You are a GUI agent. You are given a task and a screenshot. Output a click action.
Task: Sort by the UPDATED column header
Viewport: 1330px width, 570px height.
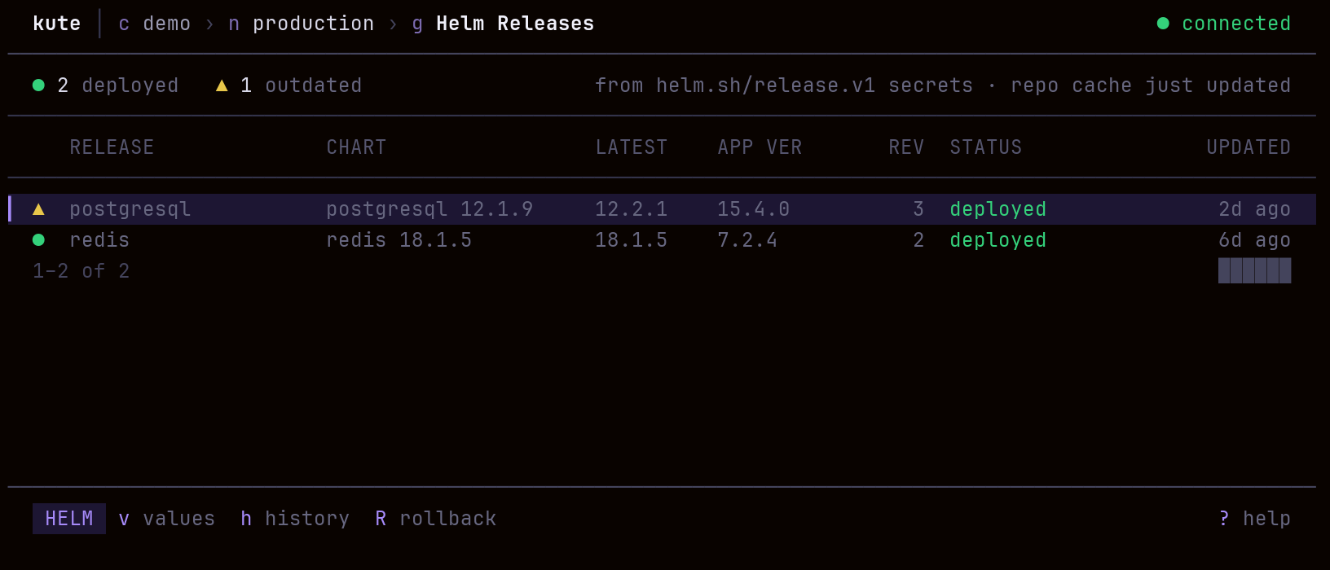[x=1249, y=147]
